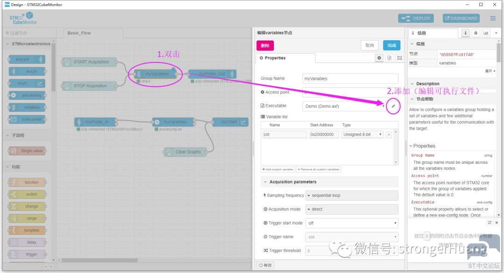Select the range palette node
504x273 pixels.
(27, 218)
